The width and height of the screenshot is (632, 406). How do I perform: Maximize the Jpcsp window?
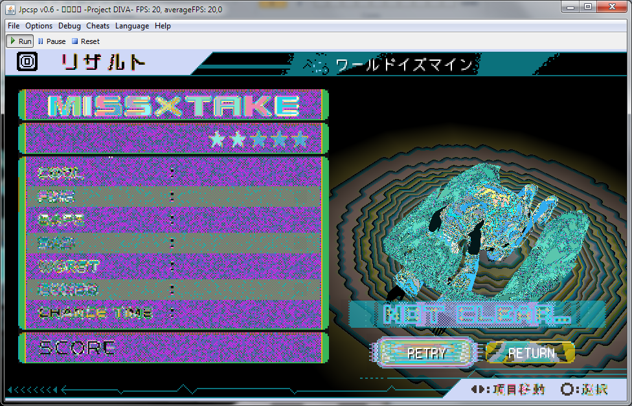[588, 7]
